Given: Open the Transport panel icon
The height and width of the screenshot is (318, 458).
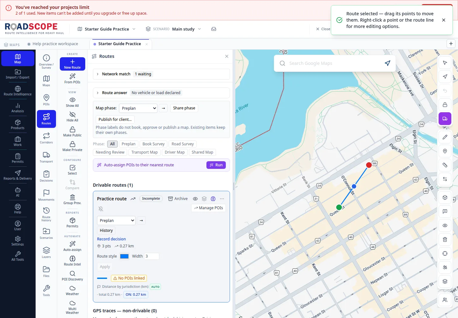Looking at the screenshot, I should pyautogui.click(x=46, y=157).
